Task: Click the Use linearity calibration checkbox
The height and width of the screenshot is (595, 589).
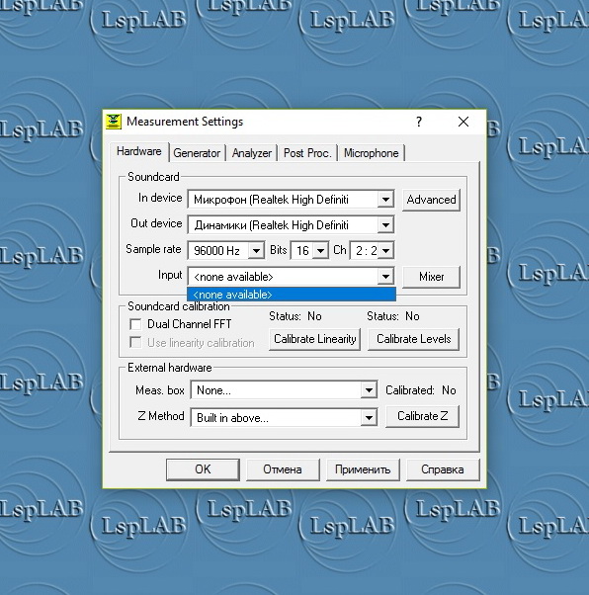Action: [135, 342]
